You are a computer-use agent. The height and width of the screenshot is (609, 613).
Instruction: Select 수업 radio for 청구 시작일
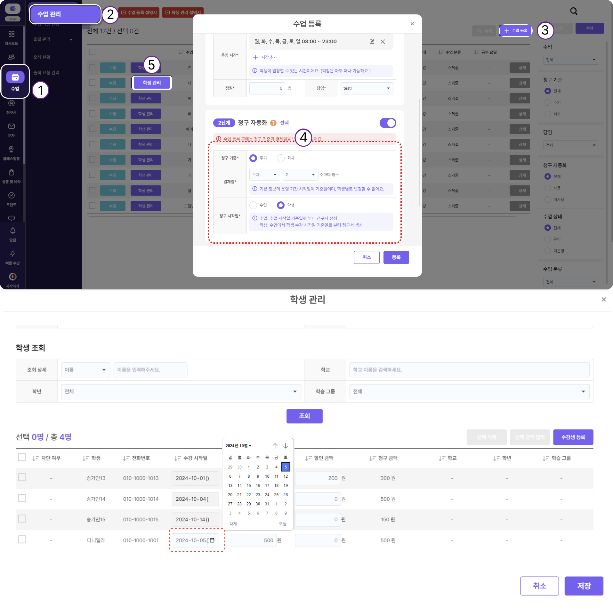point(253,205)
